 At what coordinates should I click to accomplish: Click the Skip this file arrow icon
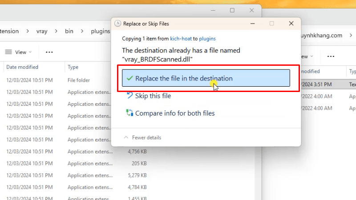coord(129,96)
